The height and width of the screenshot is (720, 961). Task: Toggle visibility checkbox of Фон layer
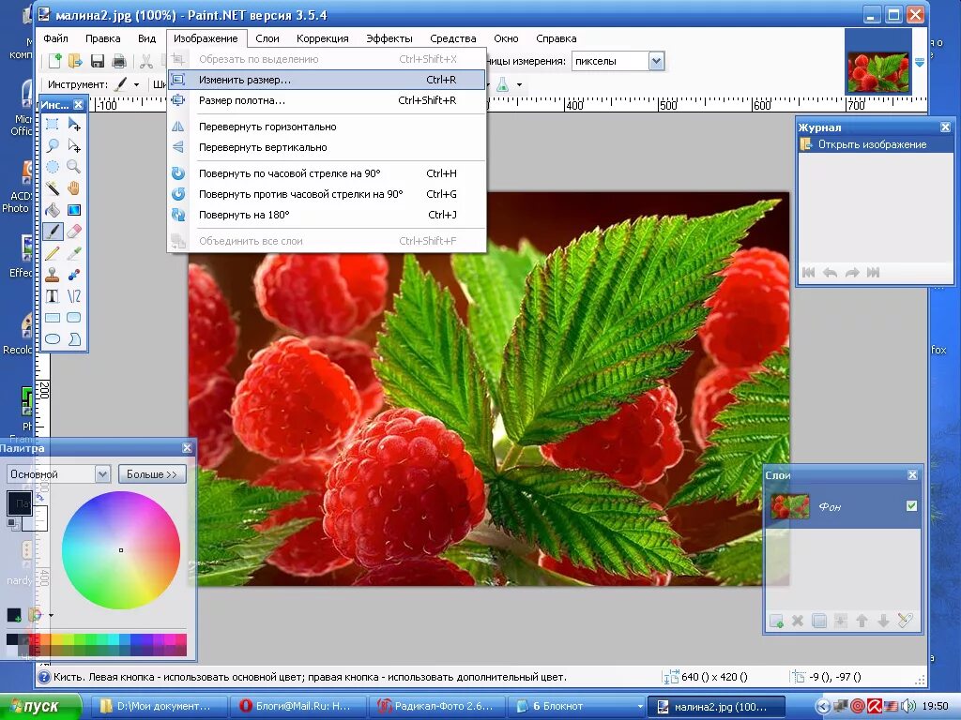click(911, 505)
